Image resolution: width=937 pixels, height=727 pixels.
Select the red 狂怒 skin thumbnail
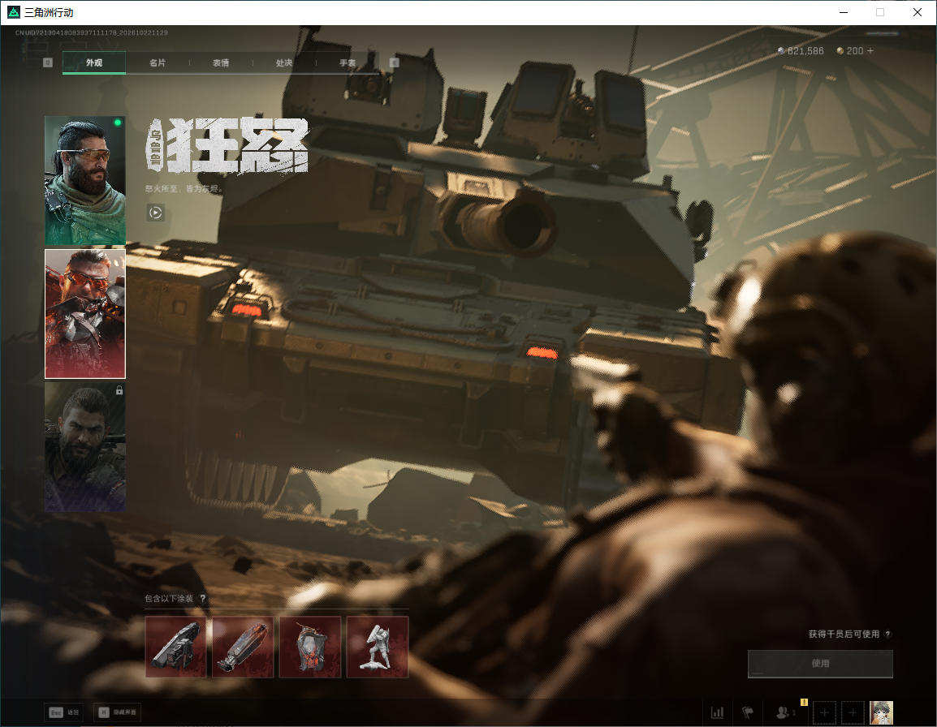(85, 314)
